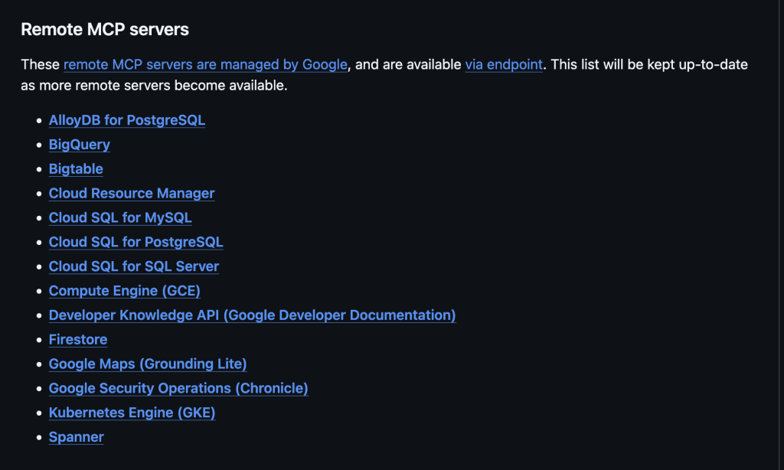
Task: Visit Cloud SQL for SQL Server
Action: pyautogui.click(x=134, y=266)
